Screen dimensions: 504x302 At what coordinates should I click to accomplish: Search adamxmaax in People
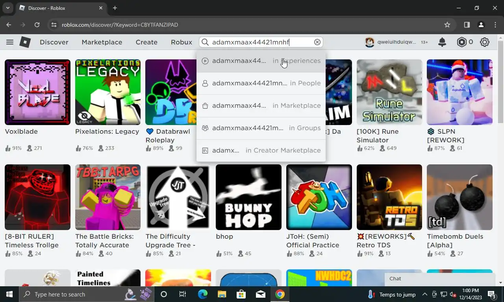click(261, 83)
